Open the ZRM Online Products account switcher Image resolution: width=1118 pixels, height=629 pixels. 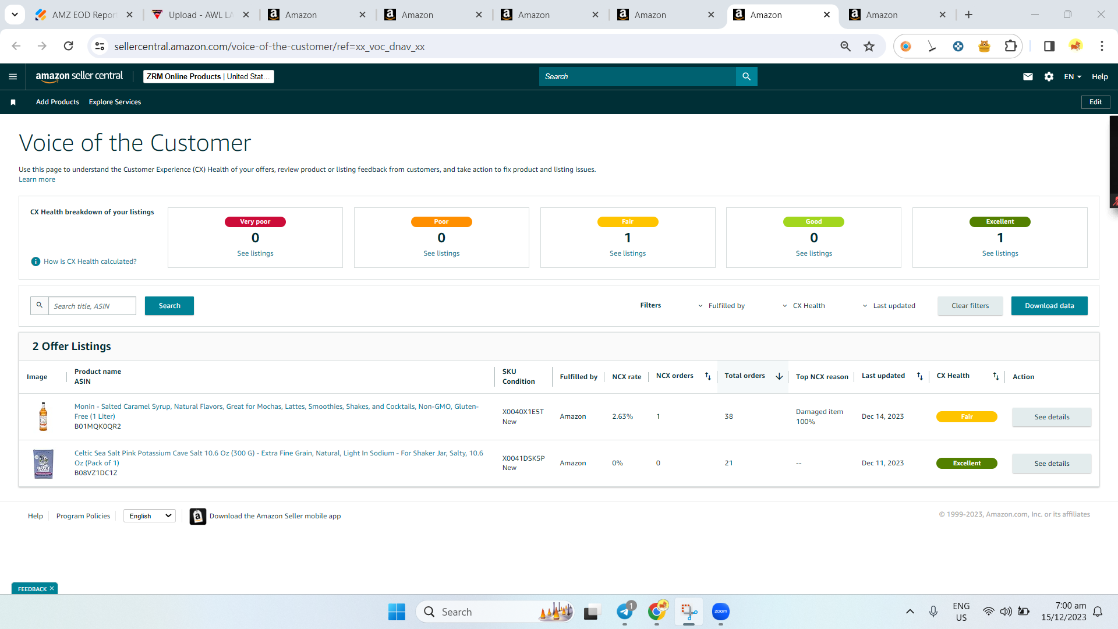208,76
